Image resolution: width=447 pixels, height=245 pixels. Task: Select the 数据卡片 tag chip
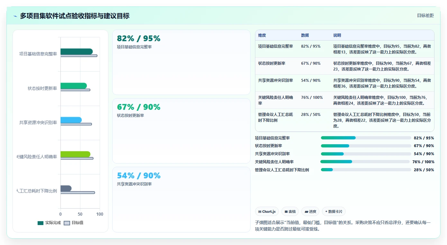click(x=334, y=212)
